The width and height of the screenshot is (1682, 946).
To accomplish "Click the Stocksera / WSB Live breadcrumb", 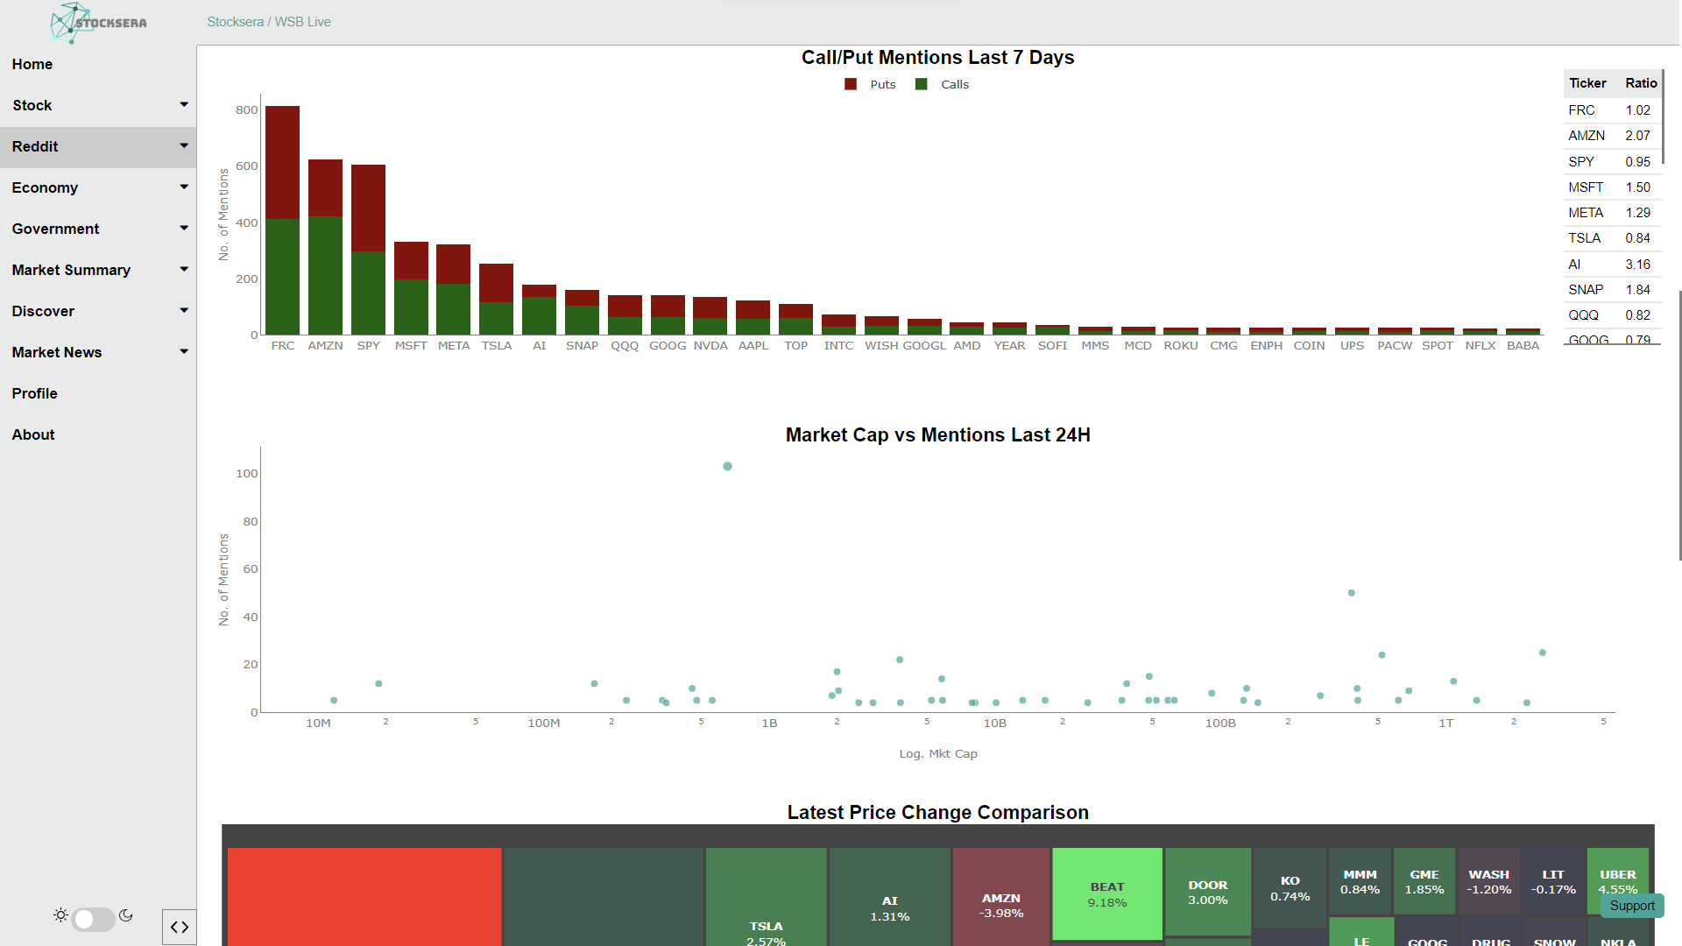I will click(x=269, y=22).
